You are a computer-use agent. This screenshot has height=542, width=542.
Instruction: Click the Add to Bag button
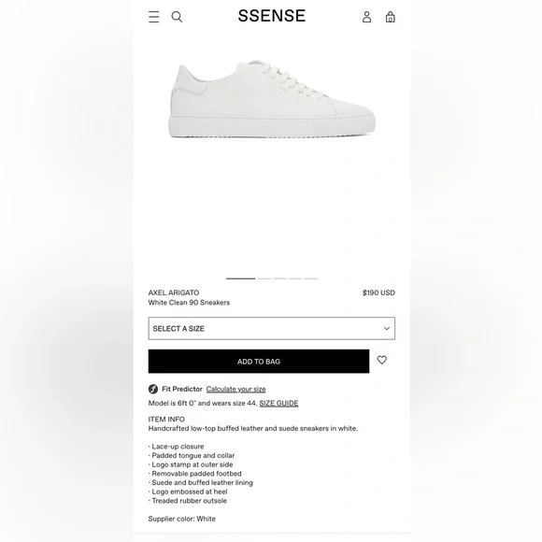click(x=259, y=362)
